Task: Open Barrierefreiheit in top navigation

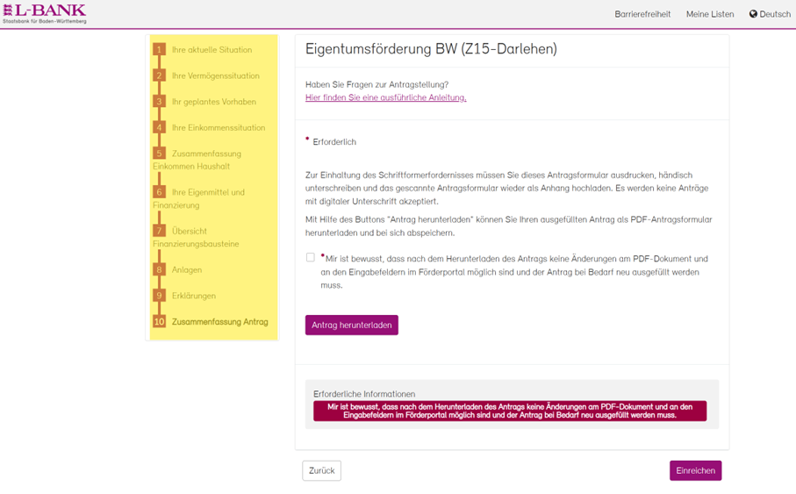Action: [642, 14]
